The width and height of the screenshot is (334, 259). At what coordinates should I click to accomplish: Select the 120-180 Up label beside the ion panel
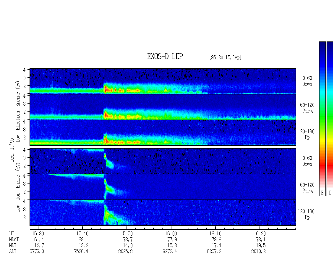pos(306,214)
